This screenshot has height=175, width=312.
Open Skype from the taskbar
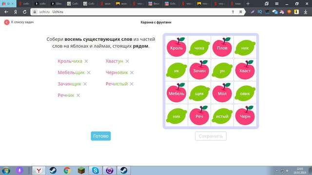tap(96, 171)
